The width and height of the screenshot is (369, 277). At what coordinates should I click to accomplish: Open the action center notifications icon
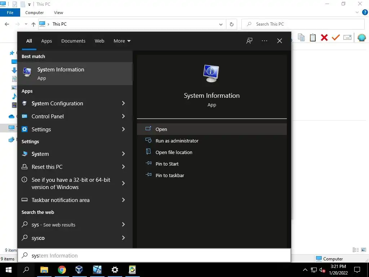357,270
